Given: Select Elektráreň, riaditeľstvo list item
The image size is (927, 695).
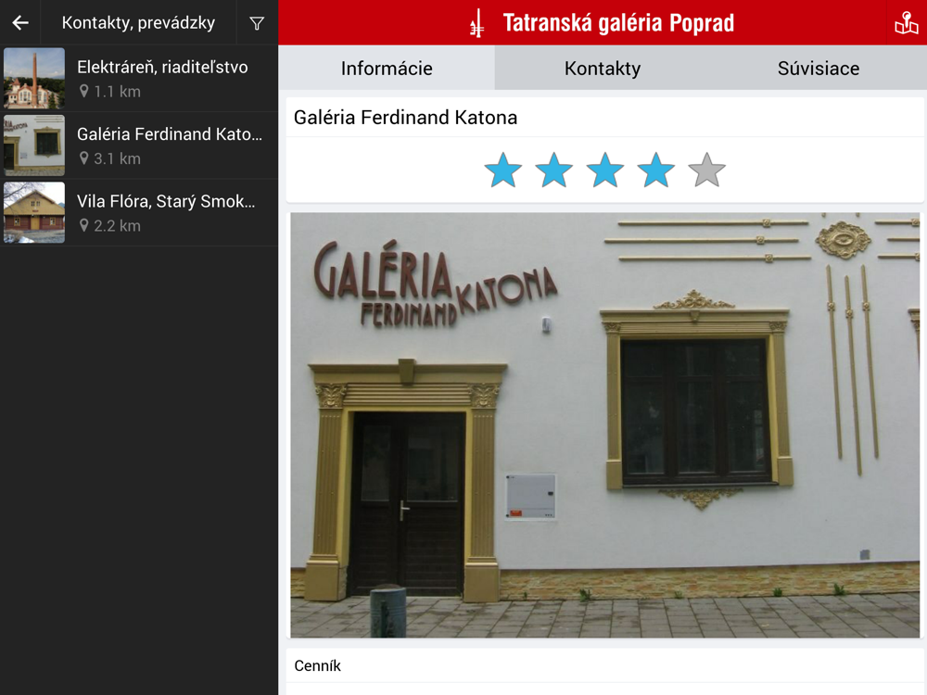Looking at the screenshot, I should 139,78.
